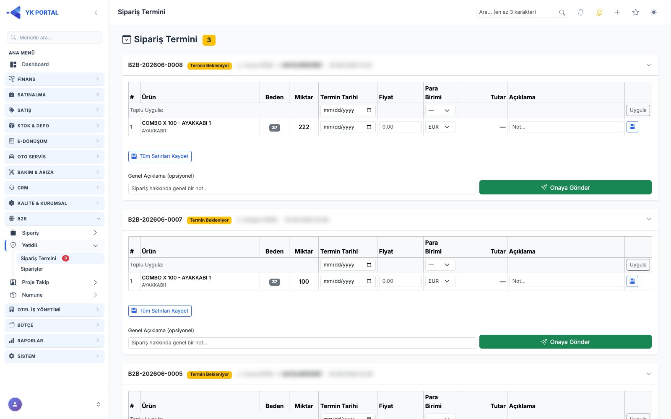671x419 pixels.
Task: Click the plus icon in top bar
Action: (617, 13)
